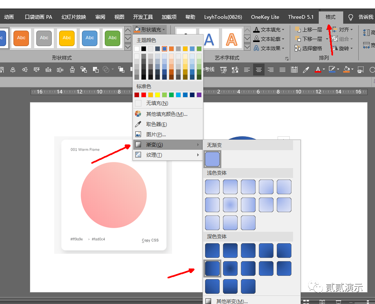Click the distributed text alignment icon

click(294, 70)
